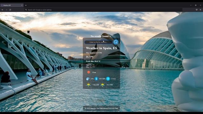This screenshot has height=114, width=203.
Task: Click the 1015 hPa pressure value
Action: point(102,79)
